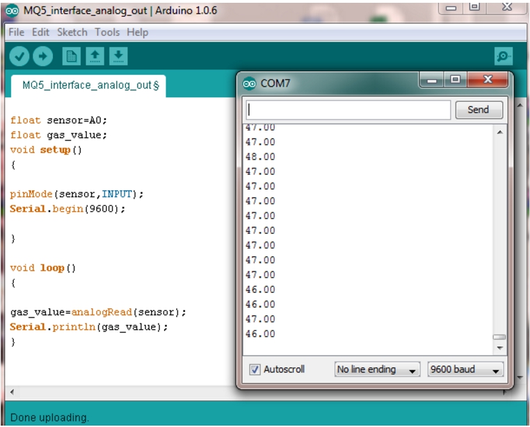Image resolution: width=530 pixels, height=427 pixels.
Task: Click the line 'float gas_value;'
Action: (x=58, y=135)
